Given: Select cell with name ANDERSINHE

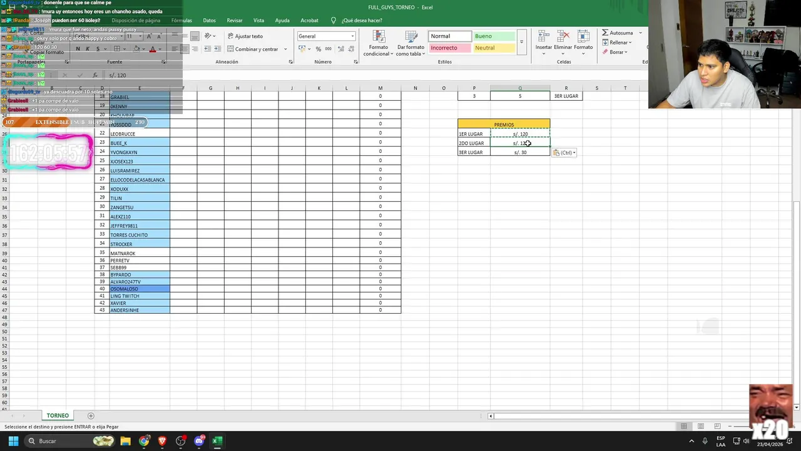Looking at the screenshot, I should (139, 310).
